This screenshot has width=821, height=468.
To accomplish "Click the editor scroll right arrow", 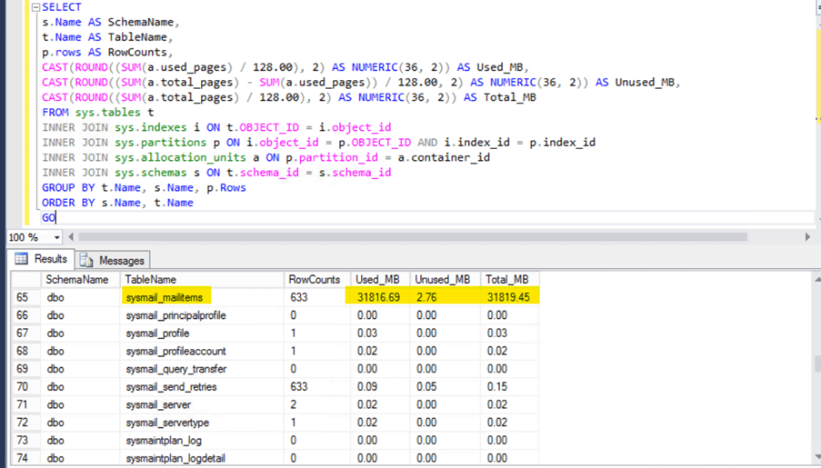I will [807, 237].
